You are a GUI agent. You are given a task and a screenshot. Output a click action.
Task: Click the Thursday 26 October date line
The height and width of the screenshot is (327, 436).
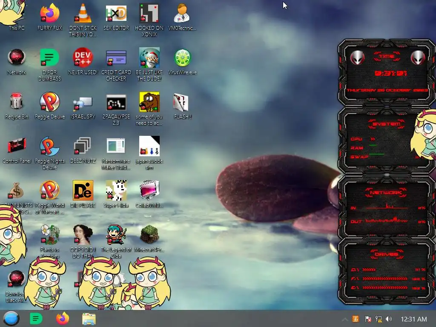387,90
